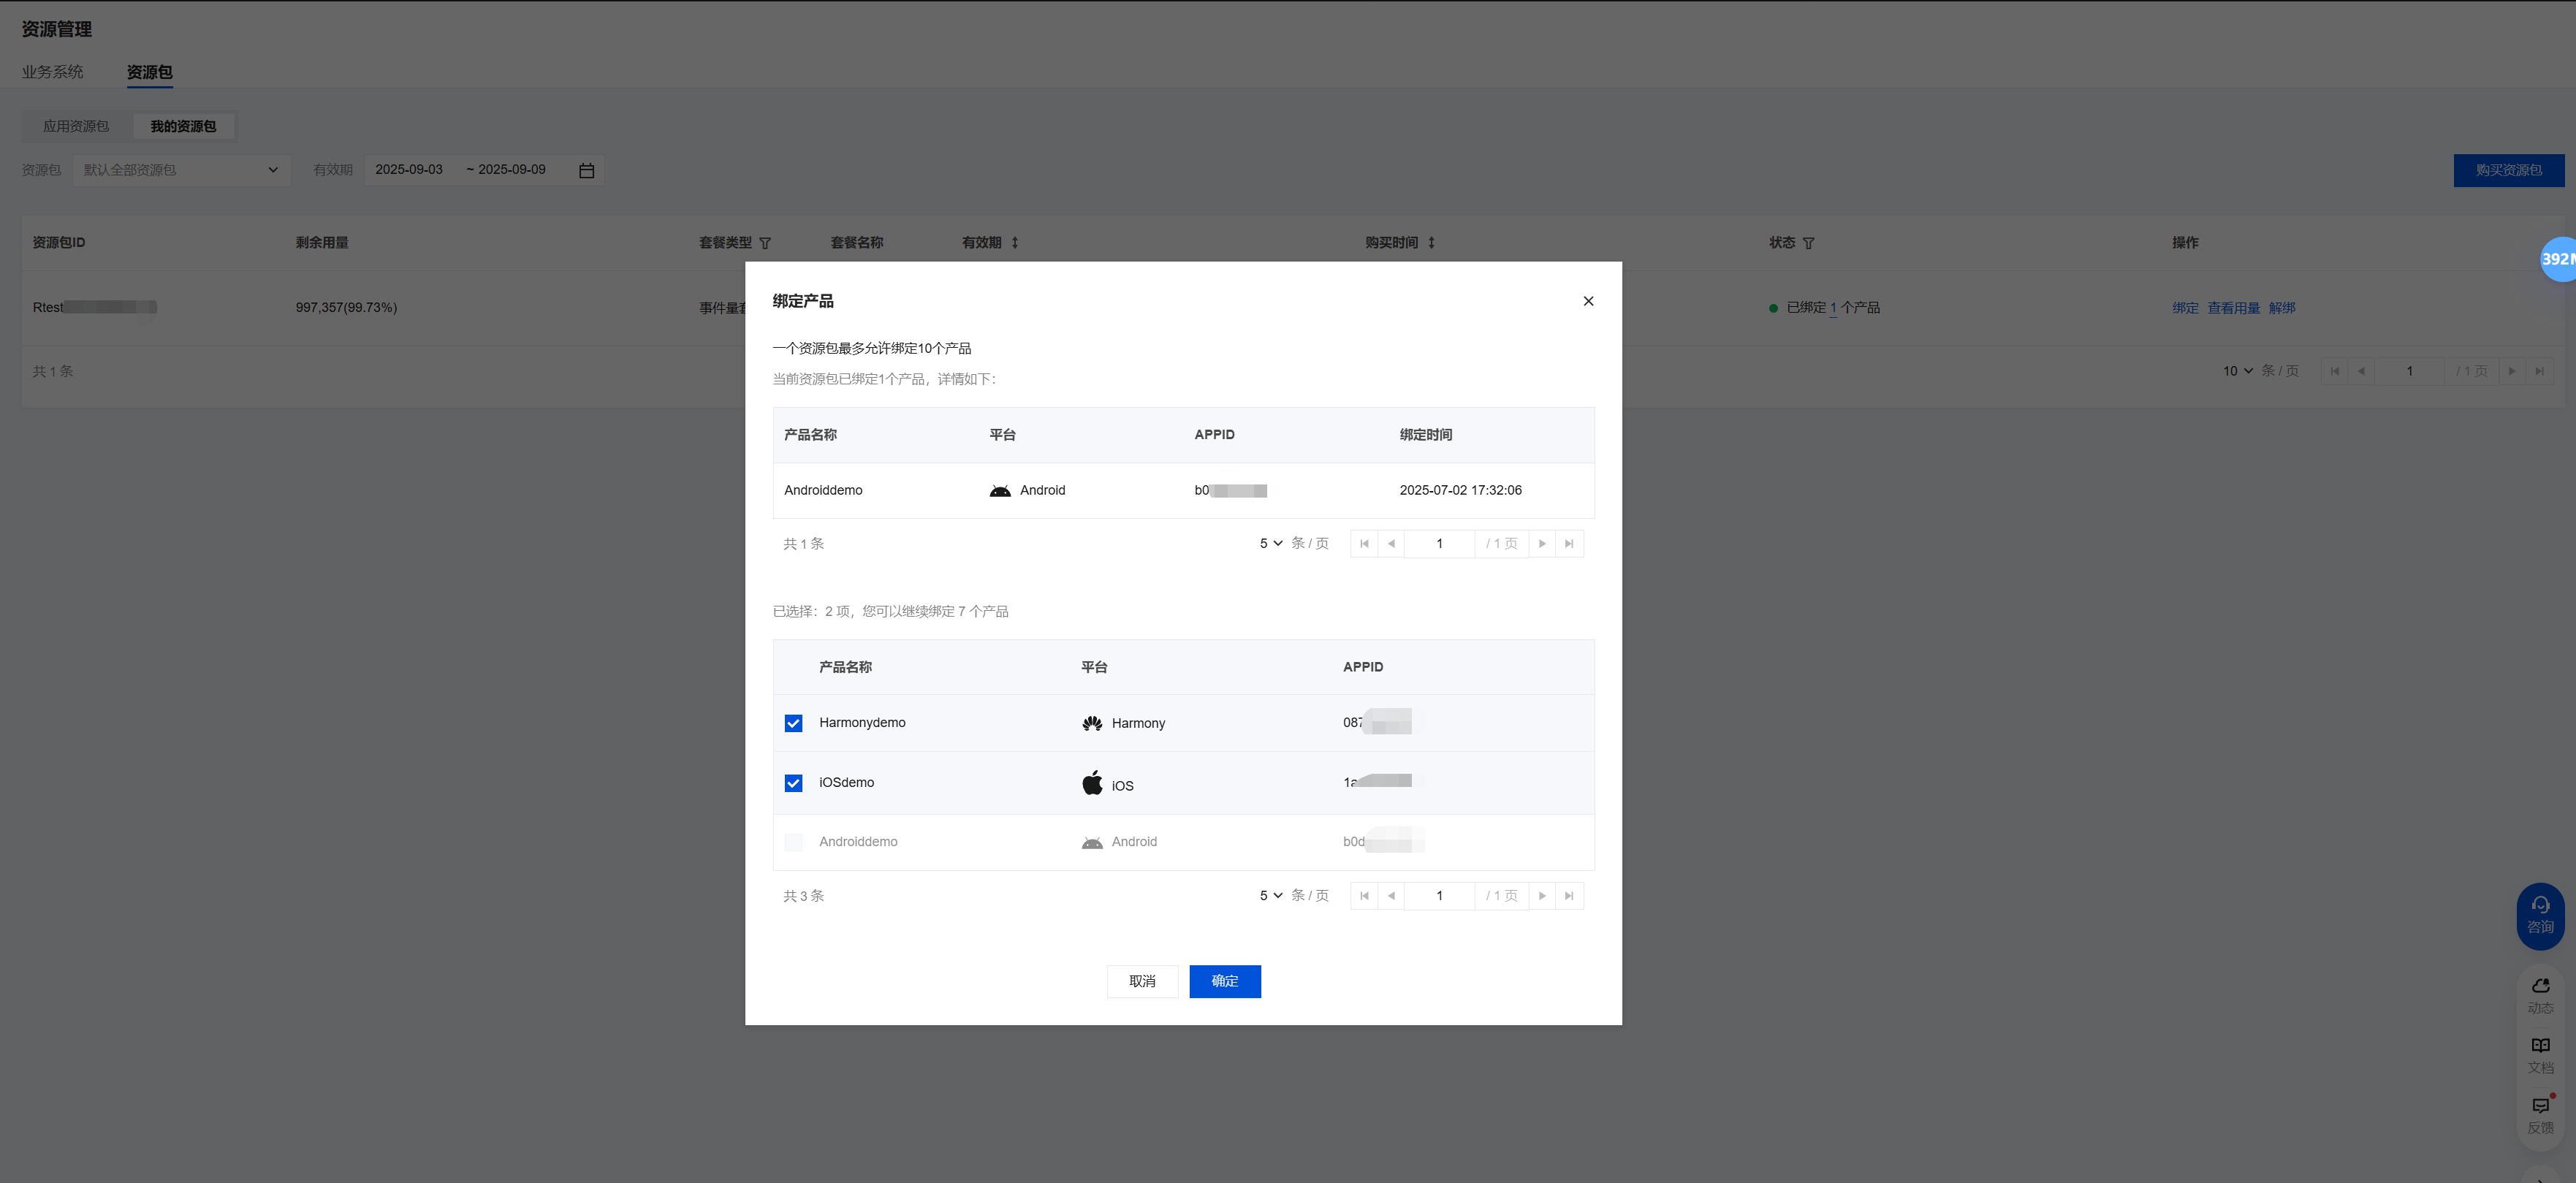Jump to first page of bound products list
Viewport: 2576px width, 1183px height.
click(1364, 543)
